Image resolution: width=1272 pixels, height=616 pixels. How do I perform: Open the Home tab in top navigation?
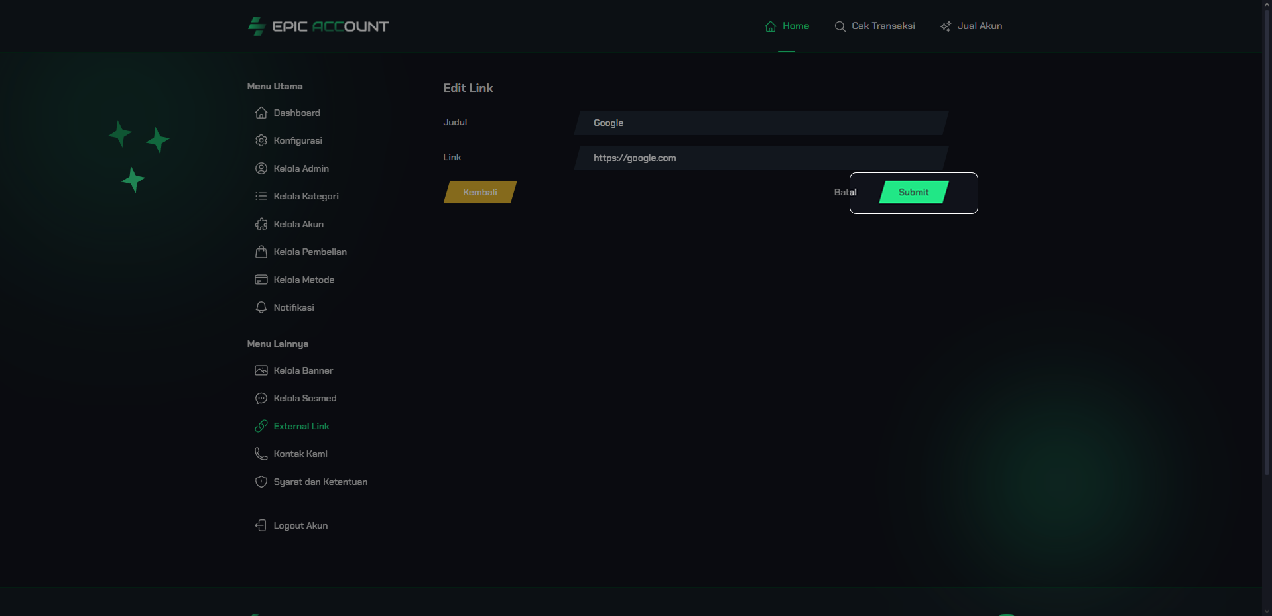(787, 26)
